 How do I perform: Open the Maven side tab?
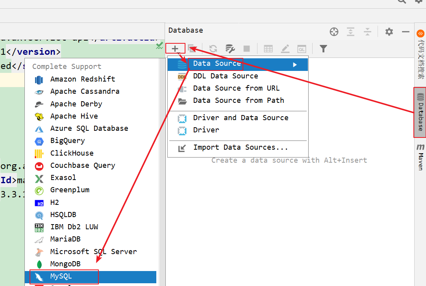[x=420, y=156]
